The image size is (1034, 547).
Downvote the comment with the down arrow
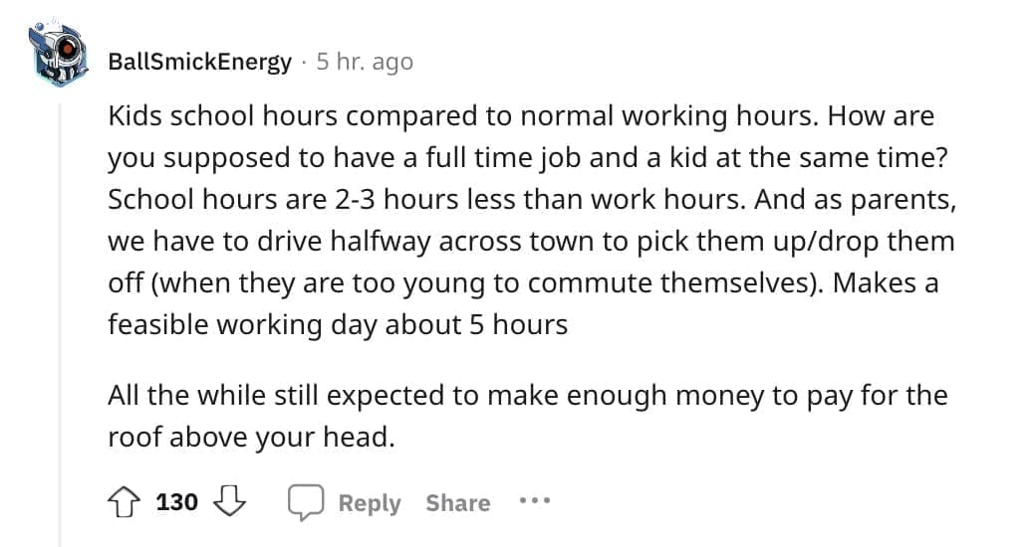click(231, 502)
